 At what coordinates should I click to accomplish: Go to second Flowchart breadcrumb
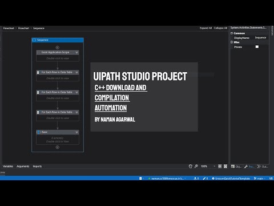pyautogui.click(x=23, y=28)
